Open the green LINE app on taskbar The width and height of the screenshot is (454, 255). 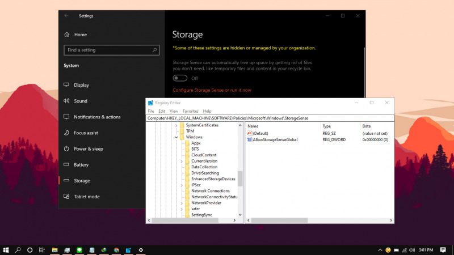click(x=79, y=250)
